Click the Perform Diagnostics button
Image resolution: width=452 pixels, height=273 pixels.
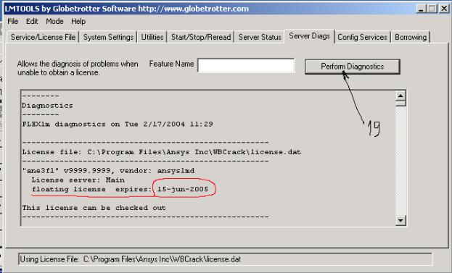pyautogui.click(x=353, y=67)
